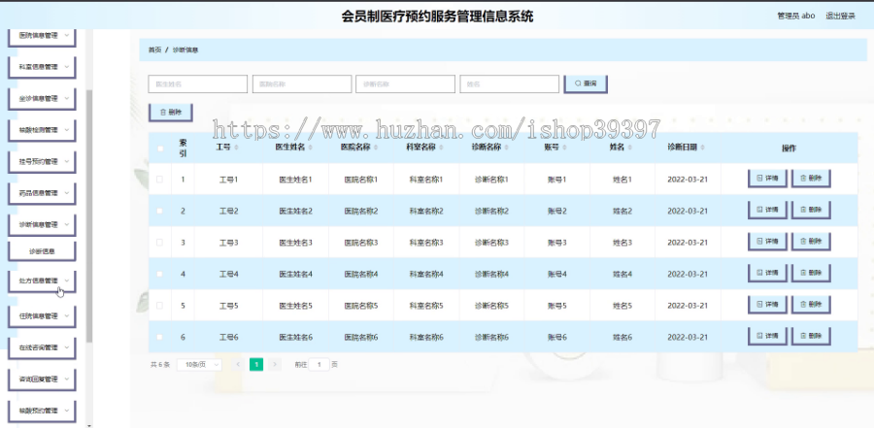Delete row 工号6 with its 删除 button
The image size is (874, 428).
[811, 336]
